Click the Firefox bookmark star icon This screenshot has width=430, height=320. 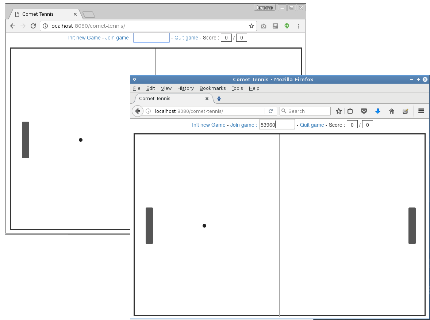(x=338, y=111)
